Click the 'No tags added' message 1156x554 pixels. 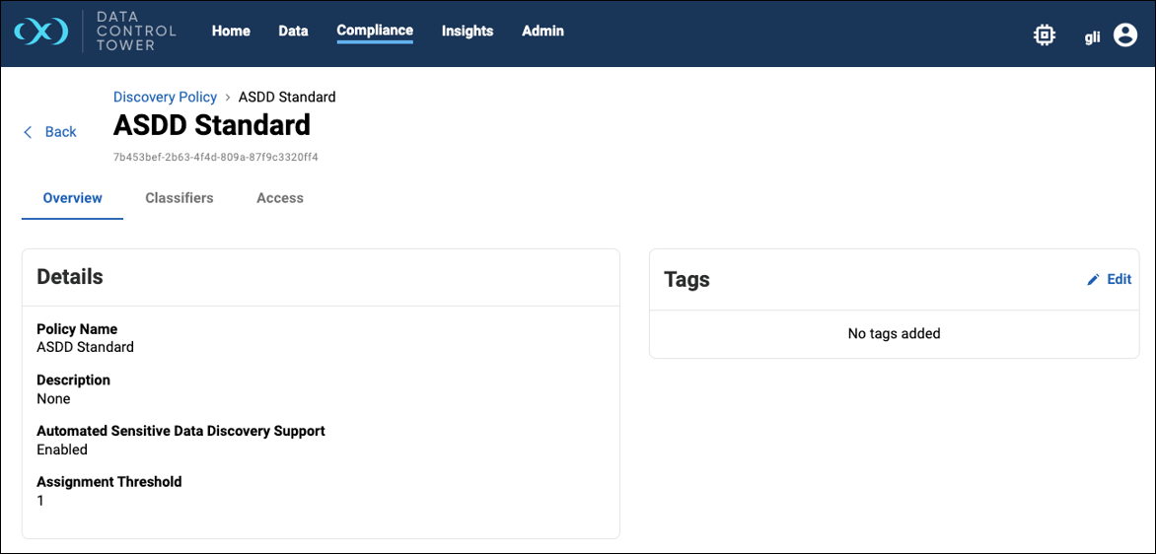coord(894,333)
